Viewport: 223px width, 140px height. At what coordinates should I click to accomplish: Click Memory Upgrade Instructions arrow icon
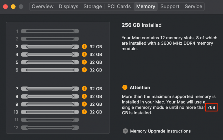tap(125, 131)
